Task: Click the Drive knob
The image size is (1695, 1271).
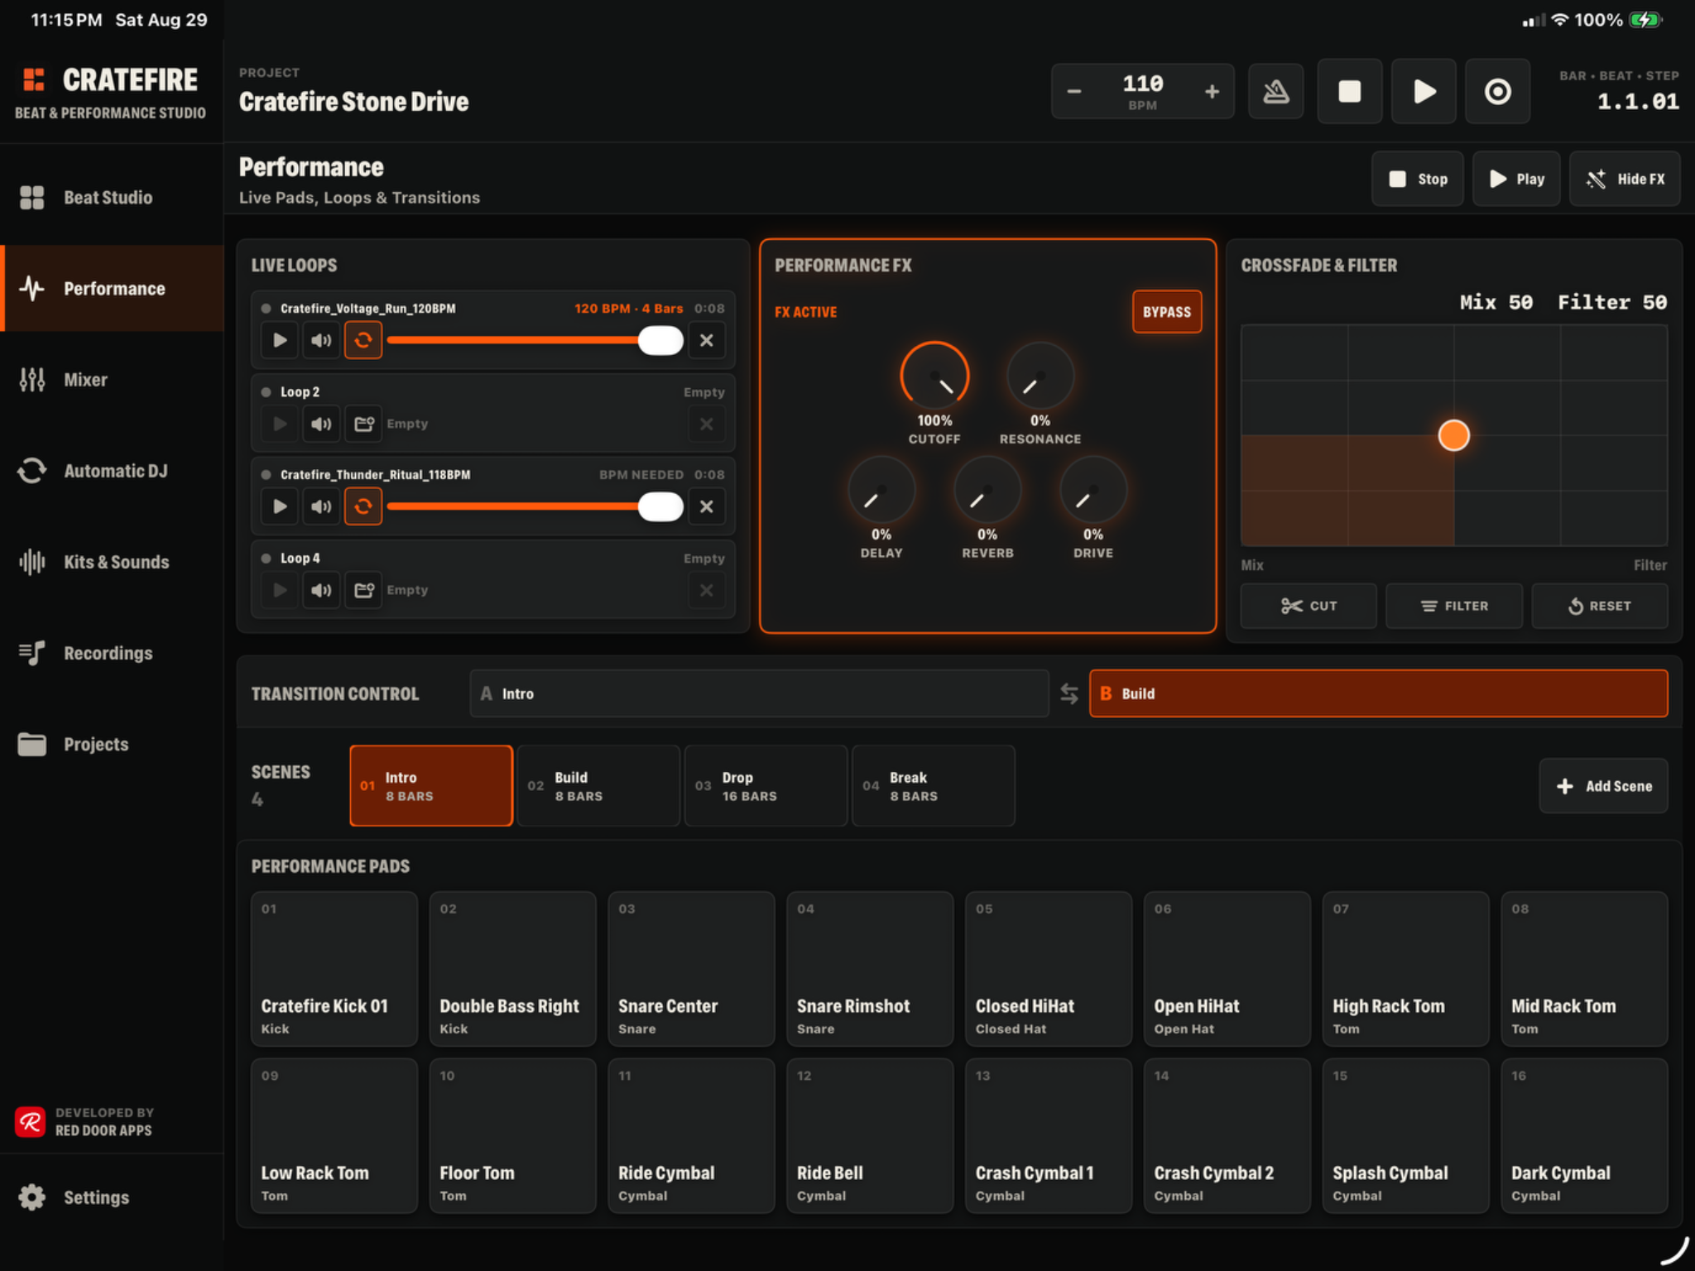Action: pyautogui.click(x=1092, y=490)
